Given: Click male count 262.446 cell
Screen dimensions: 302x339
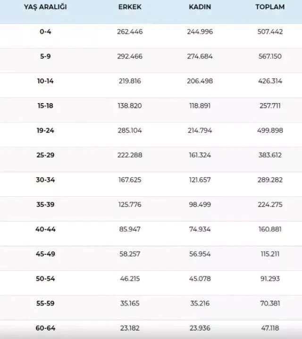Looking at the screenshot, I should [x=130, y=32].
